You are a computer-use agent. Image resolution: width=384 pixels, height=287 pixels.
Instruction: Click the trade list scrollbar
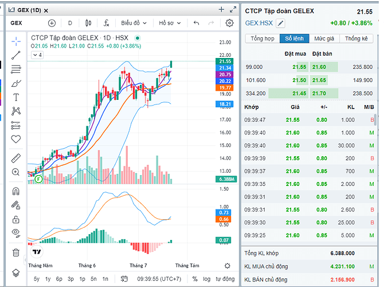375,120
